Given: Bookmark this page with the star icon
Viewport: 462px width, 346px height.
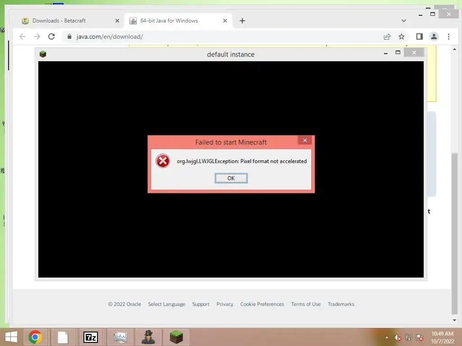Looking at the screenshot, I should click(x=401, y=36).
